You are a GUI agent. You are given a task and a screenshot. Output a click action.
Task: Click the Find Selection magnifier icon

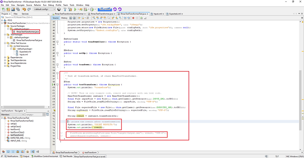point(94,18)
